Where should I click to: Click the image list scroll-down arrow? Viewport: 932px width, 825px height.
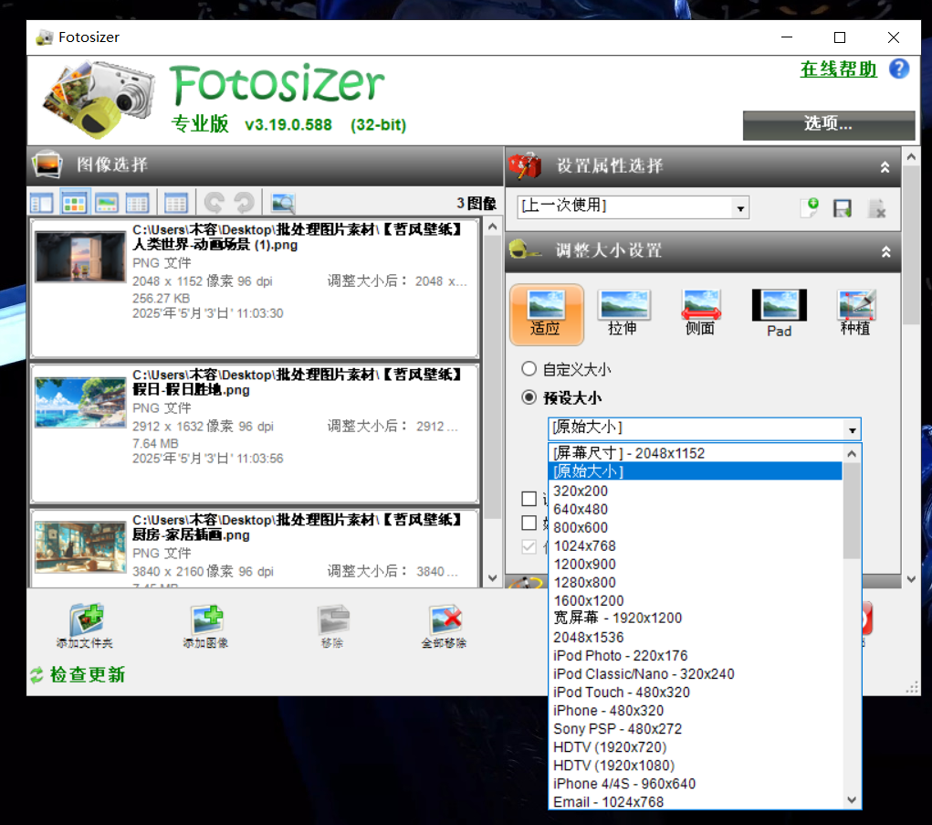(x=492, y=577)
